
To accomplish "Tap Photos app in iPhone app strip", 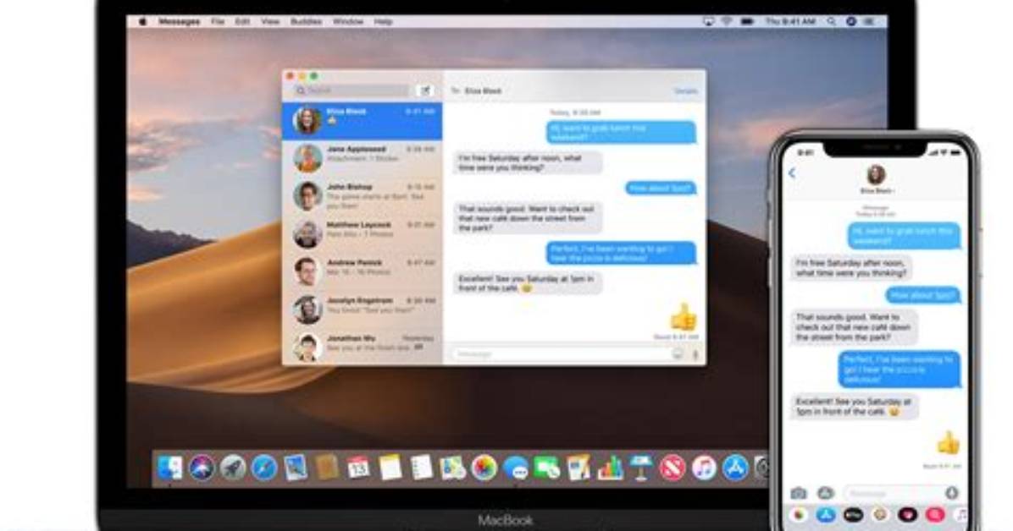I will 800,515.
